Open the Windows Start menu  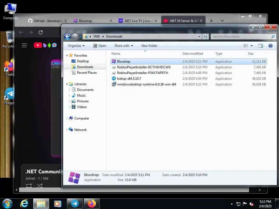coord(7,204)
